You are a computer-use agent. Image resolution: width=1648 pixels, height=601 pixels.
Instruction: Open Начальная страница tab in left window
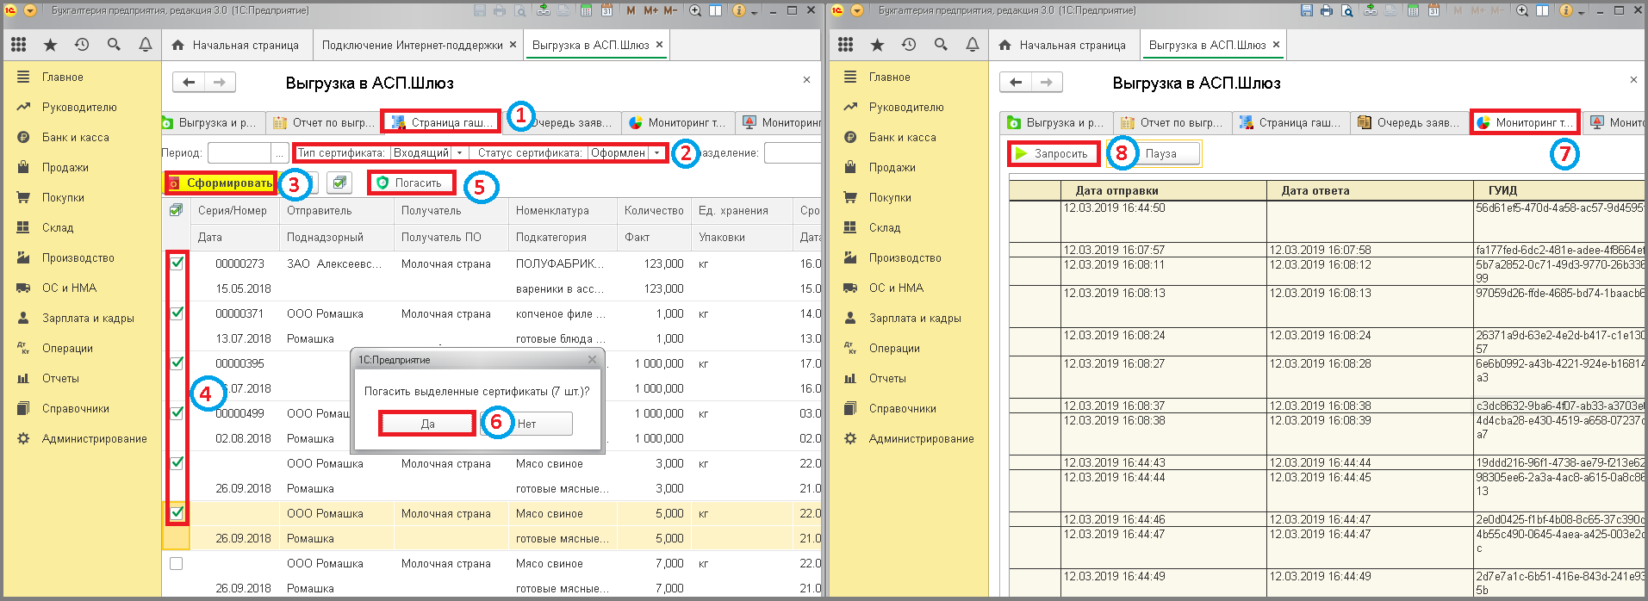(x=236, y=45)
